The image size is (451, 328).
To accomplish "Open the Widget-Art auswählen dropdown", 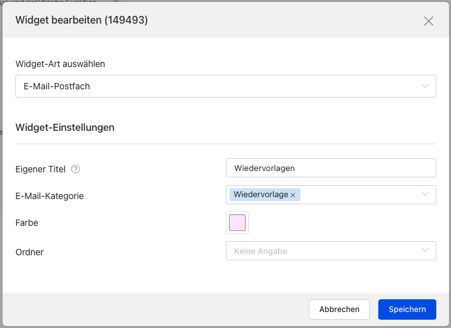I will point(226,86).
